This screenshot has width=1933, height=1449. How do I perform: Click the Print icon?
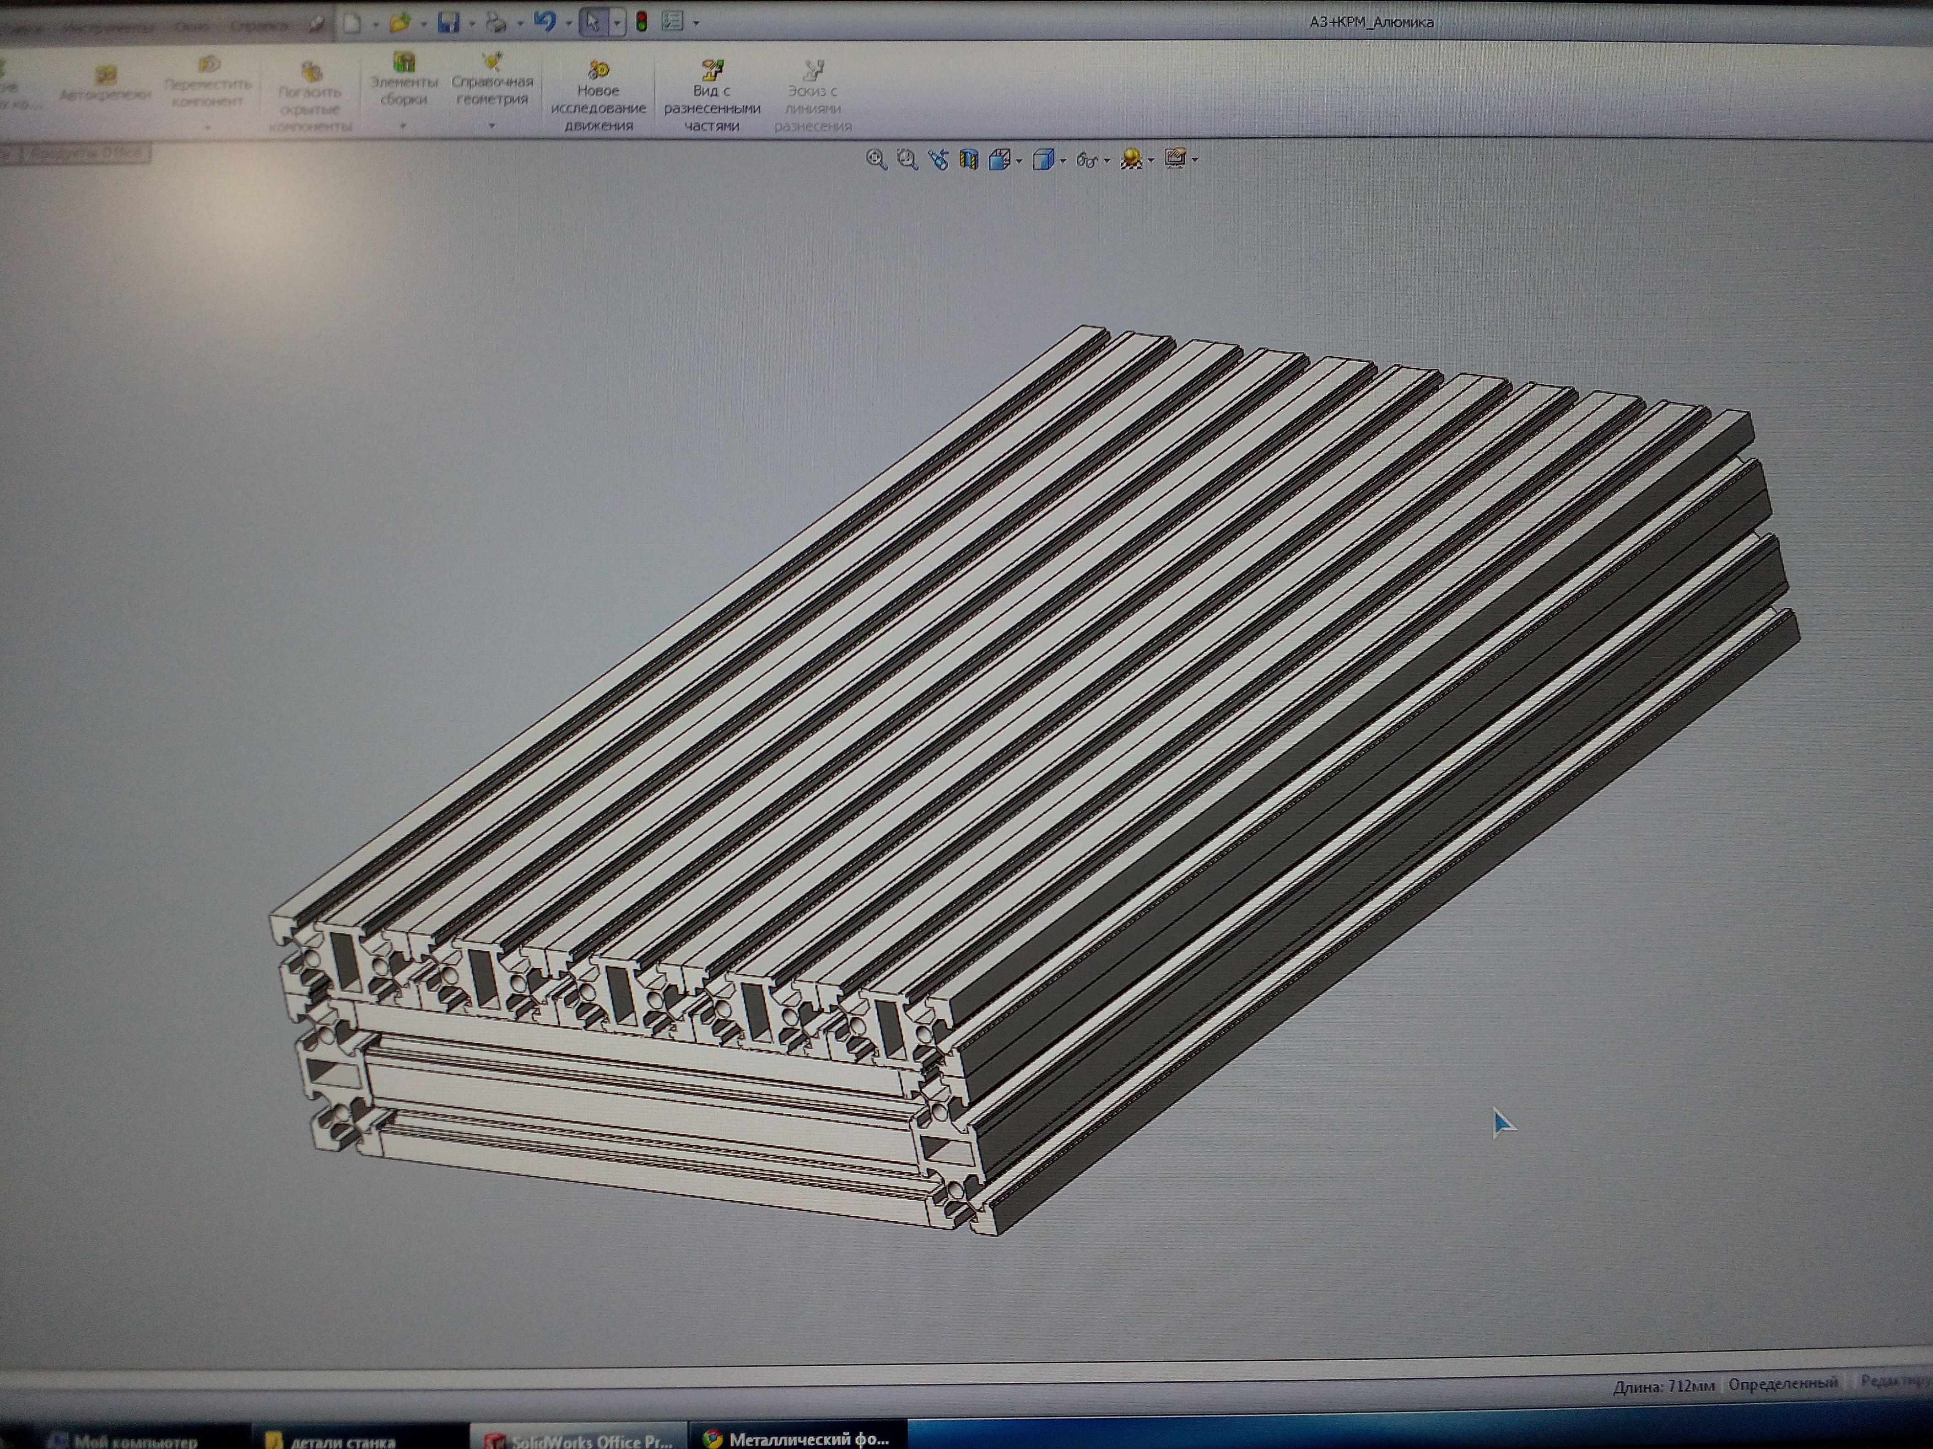pyautogui.click(x=496, y=24)
